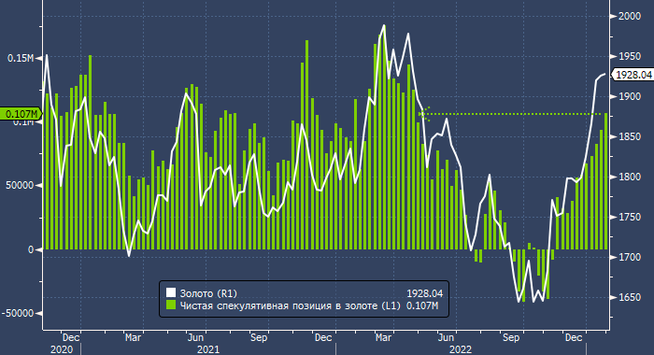Click the Mar label left of 2021
654x355 pixels.
133,337
